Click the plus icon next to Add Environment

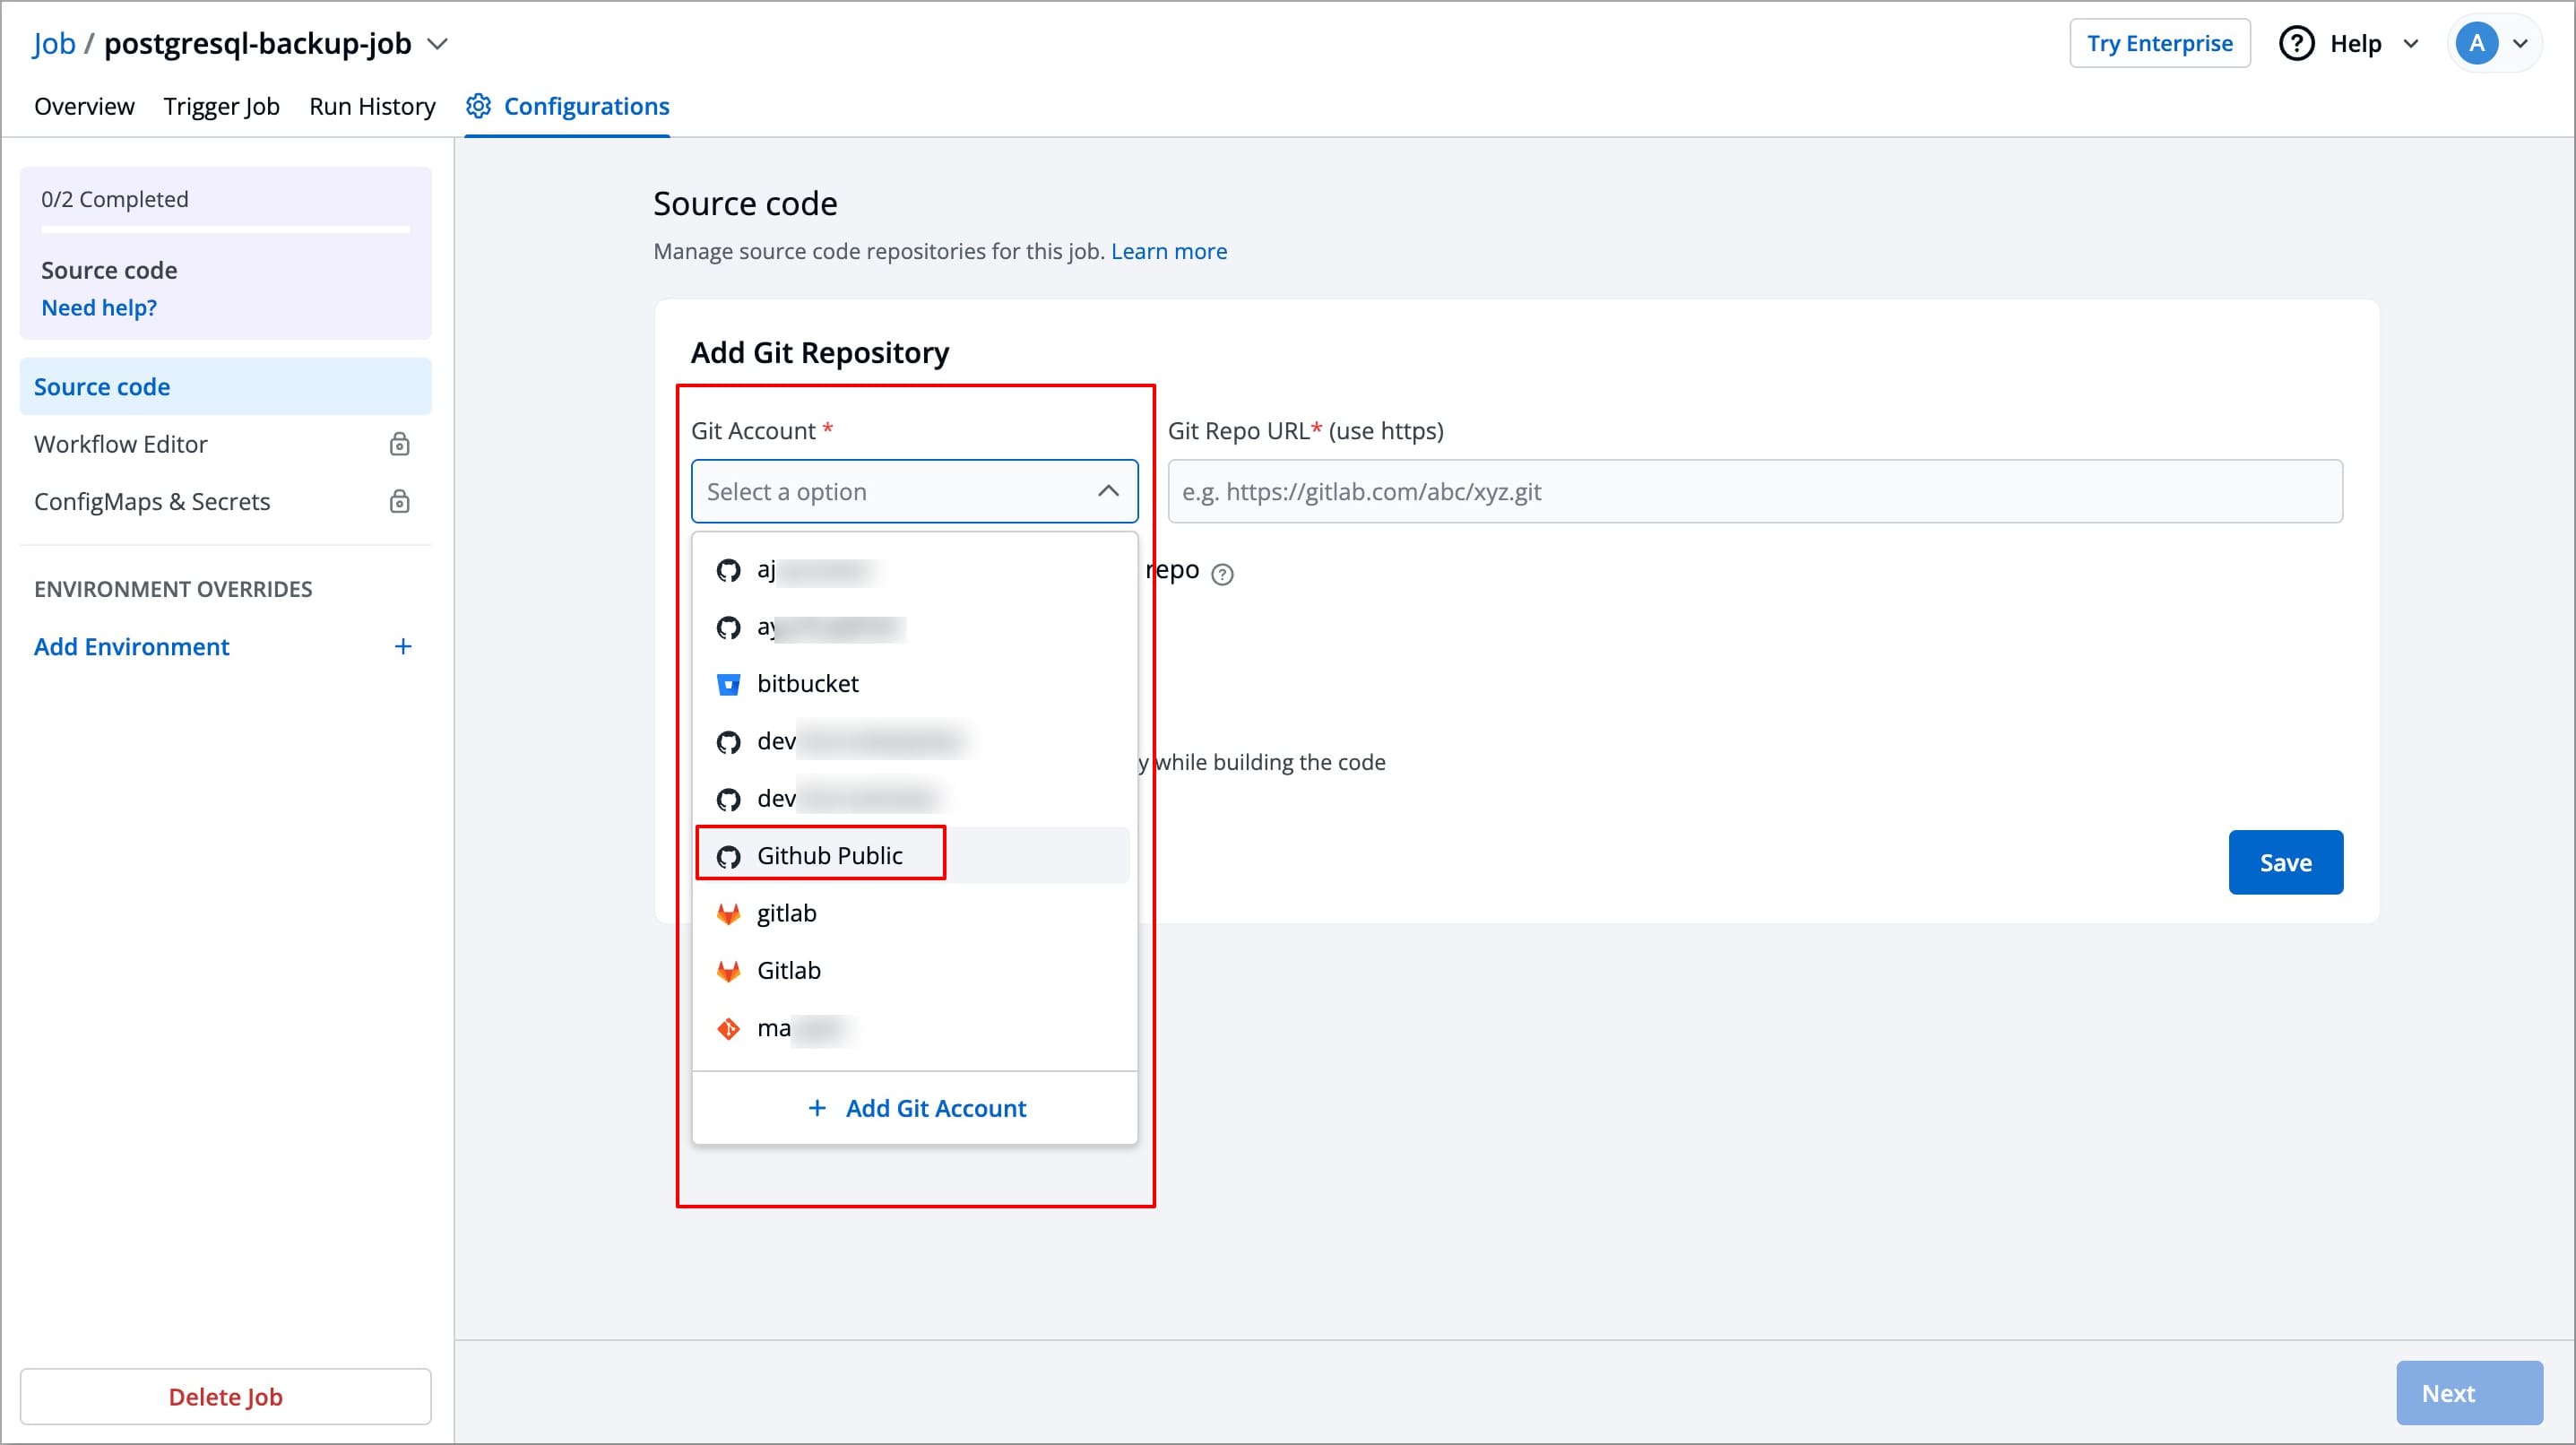click(x=403, y=646)
